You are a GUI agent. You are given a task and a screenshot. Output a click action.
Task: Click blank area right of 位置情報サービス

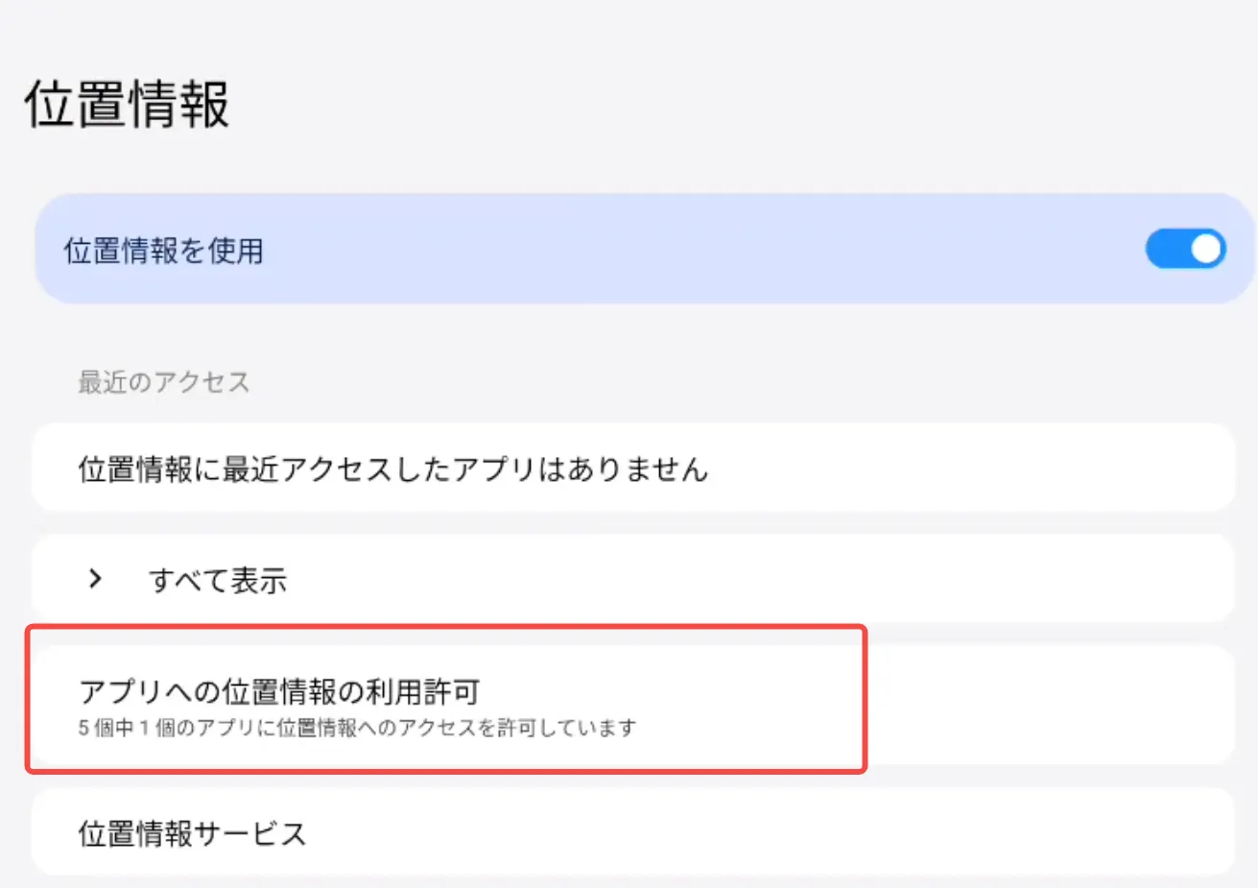click(768, 832)
